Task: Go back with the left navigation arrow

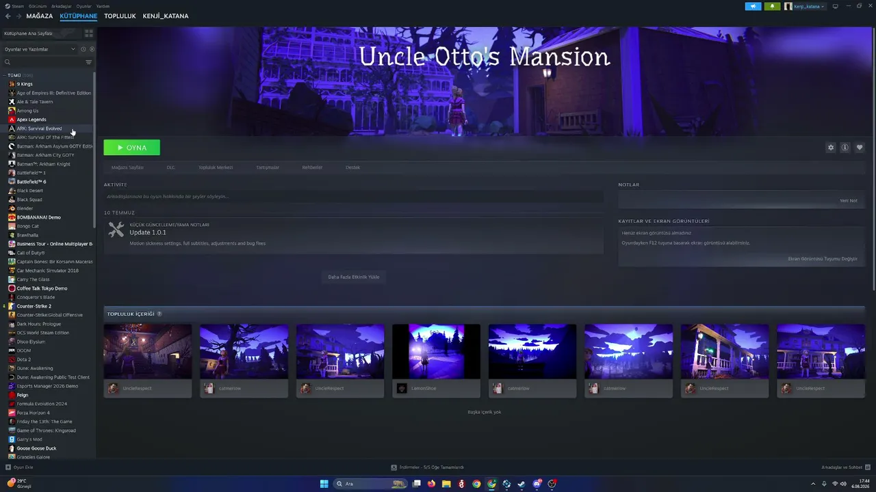Action: click(x=8, y=16)
